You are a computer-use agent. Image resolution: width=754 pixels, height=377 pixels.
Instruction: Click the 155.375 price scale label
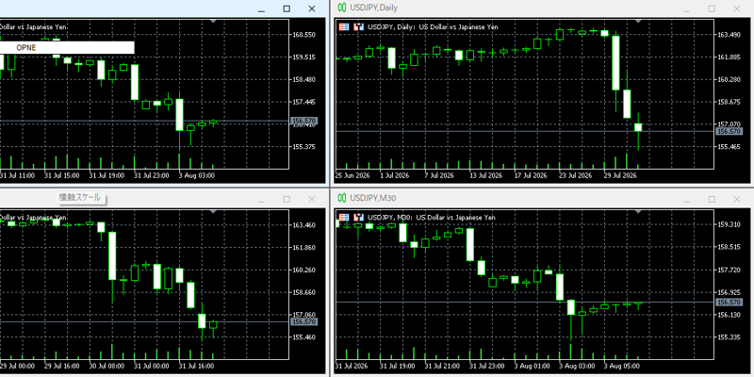pos(303,147)
